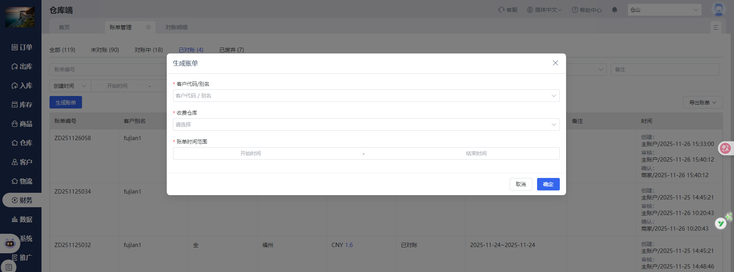Switch to the 对账明细 tab
The image size is (734, 272).
[x=176, y=27]
